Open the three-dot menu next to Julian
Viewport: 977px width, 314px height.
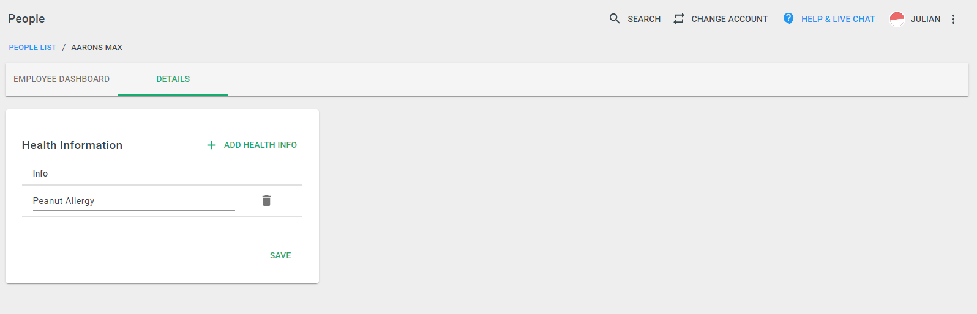pos(953,19)
